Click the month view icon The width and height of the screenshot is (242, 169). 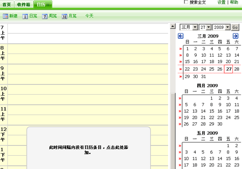click(x=64, y=16)
